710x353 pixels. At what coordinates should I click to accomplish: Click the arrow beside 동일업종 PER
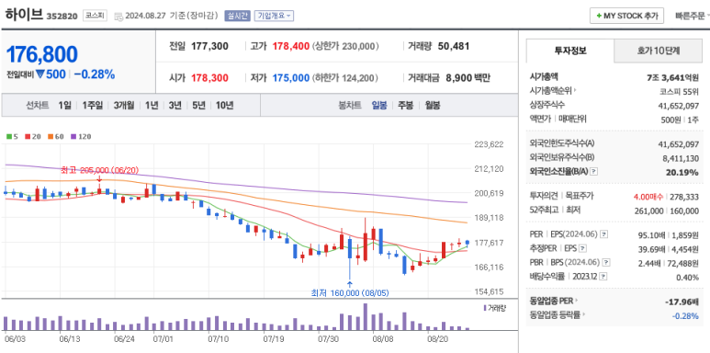[x=577, y=301]
